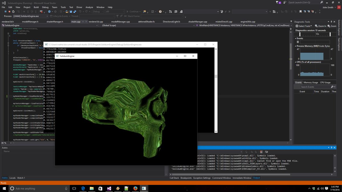Switch to the Locals tab
Screen dimensions: 342x192
coord(13,178)
